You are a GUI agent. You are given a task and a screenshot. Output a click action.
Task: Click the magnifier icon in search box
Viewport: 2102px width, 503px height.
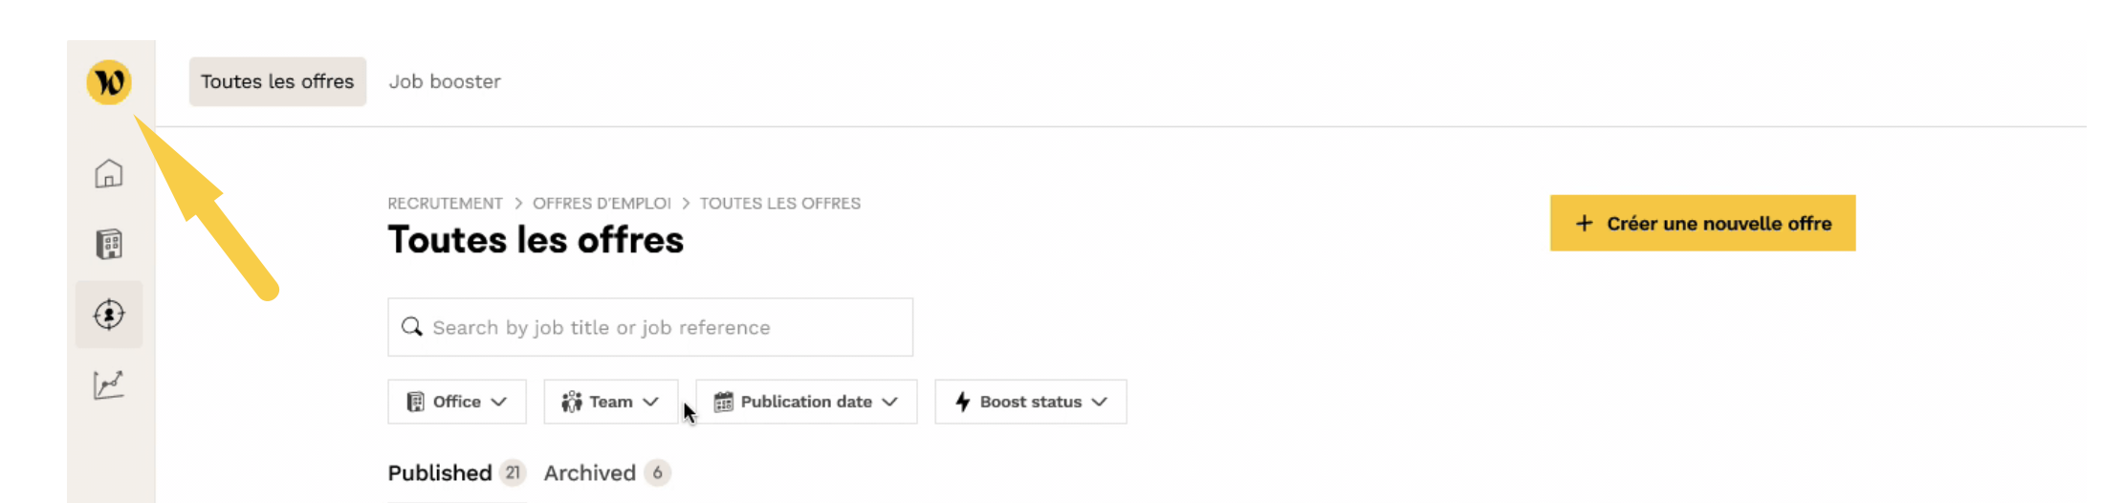412,327
